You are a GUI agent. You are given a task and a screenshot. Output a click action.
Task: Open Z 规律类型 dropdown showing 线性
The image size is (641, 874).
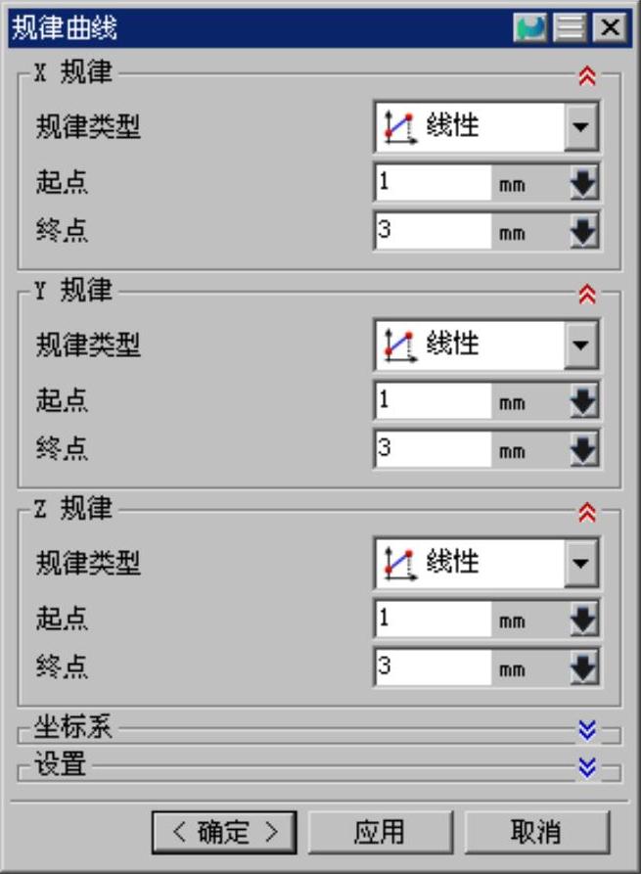486,563
